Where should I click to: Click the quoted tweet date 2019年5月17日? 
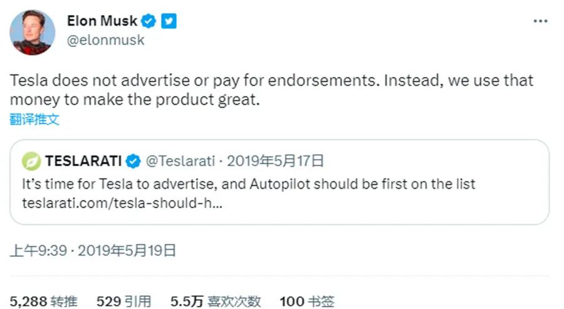[275, 161]
